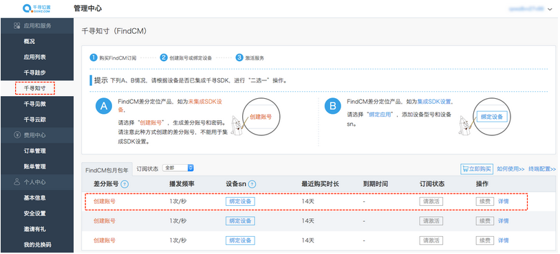Click step 1 购买FindCM订阅 circle icon
The image size is (560, 254).
point(93,58)
